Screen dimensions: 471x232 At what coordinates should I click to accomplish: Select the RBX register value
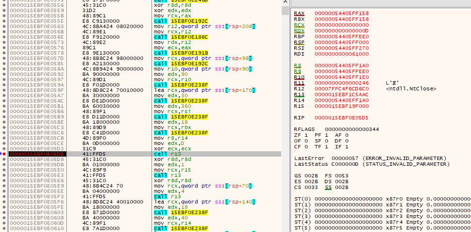(342, 19)
